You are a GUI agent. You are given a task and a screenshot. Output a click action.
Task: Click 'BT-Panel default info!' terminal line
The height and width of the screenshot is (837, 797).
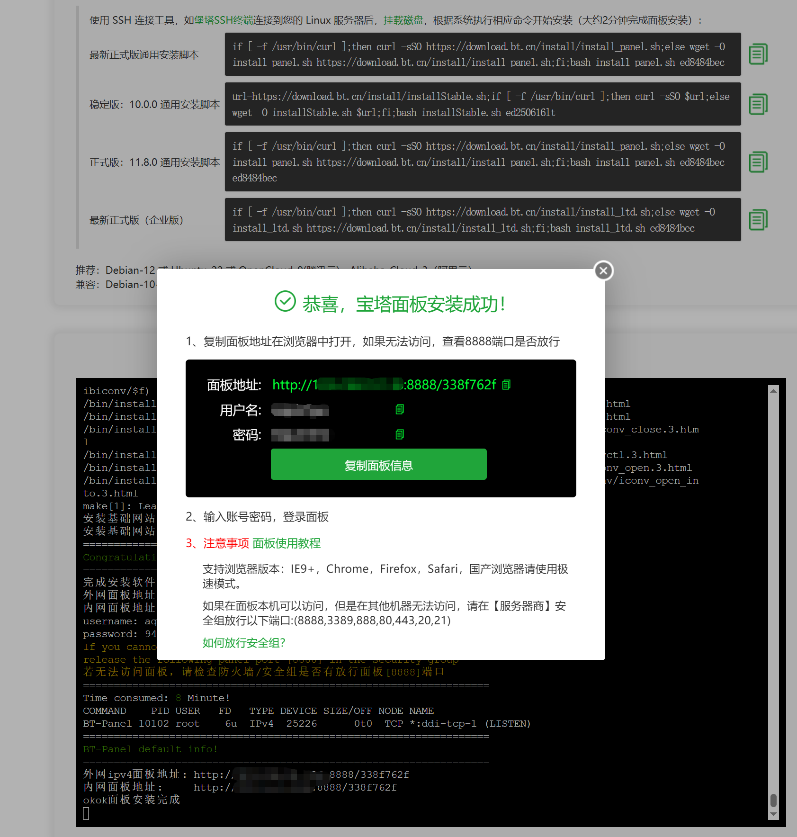click(x=150, y=749)
